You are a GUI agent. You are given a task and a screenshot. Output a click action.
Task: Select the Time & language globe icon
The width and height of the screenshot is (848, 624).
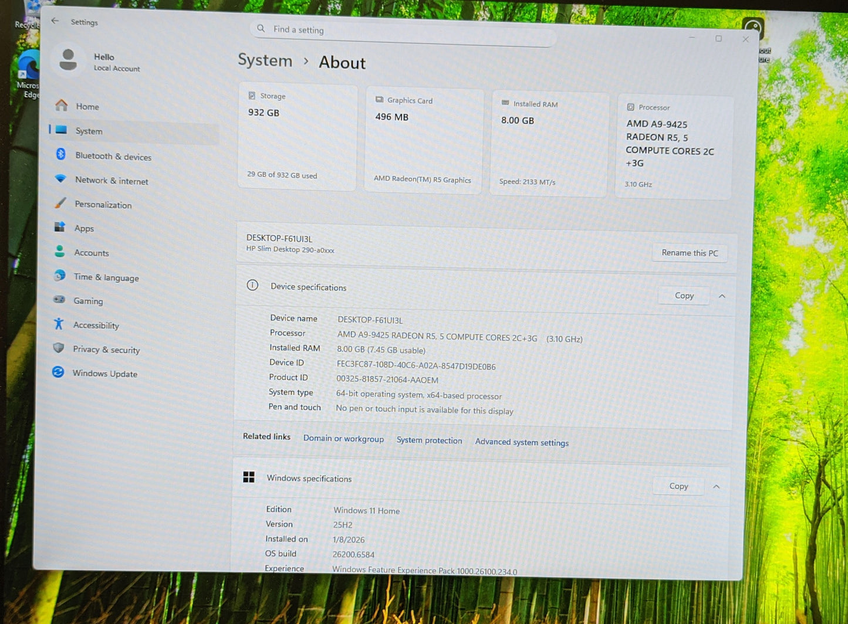(59, 275)
